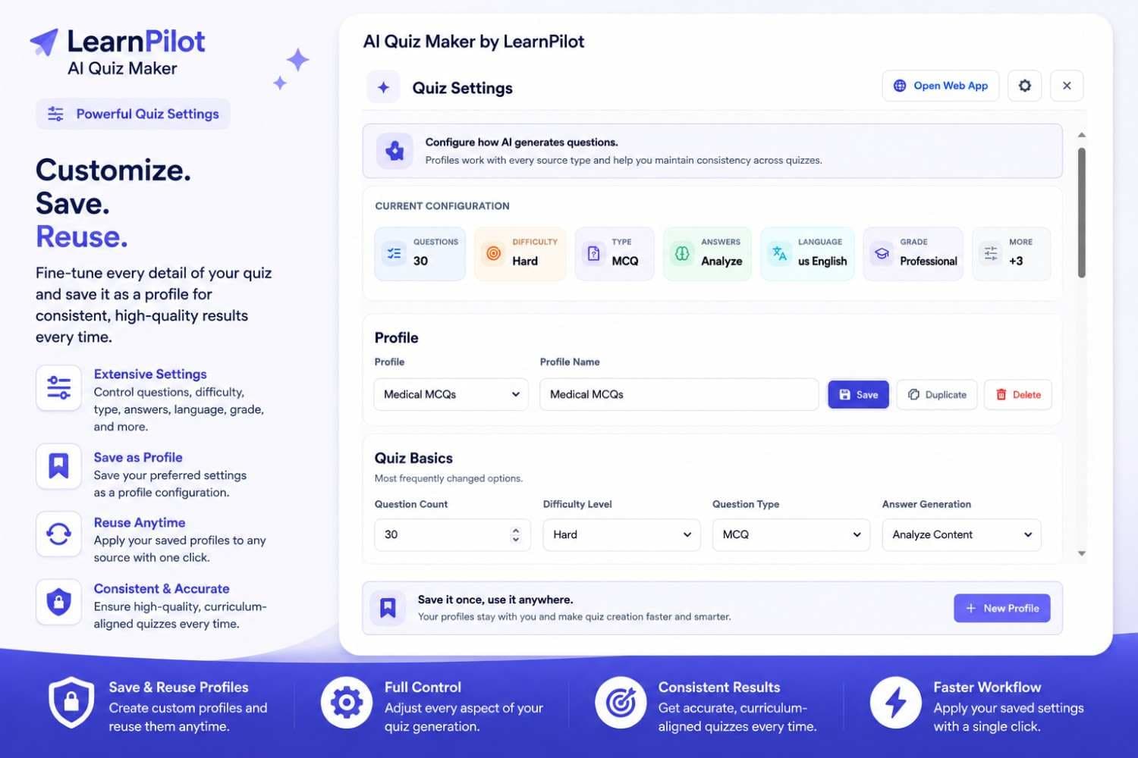Select the Answers Analyze configuration card
Screen dimensions: 1138x758
707,253
